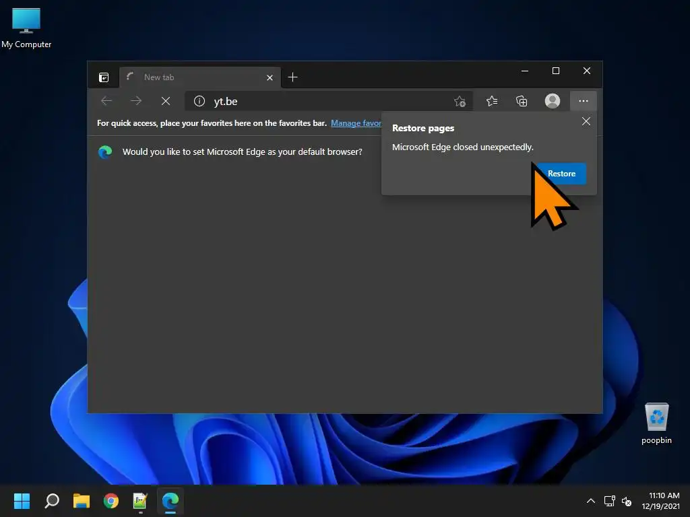Open the clock showing 11:10 AM

coord(660,501)
